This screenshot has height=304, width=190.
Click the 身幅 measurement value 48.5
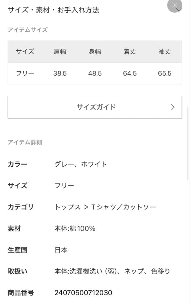click(x=95, y=73)
